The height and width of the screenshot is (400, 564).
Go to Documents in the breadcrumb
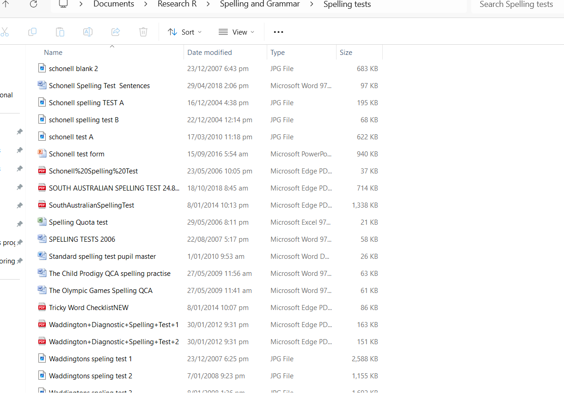point(114,4)
